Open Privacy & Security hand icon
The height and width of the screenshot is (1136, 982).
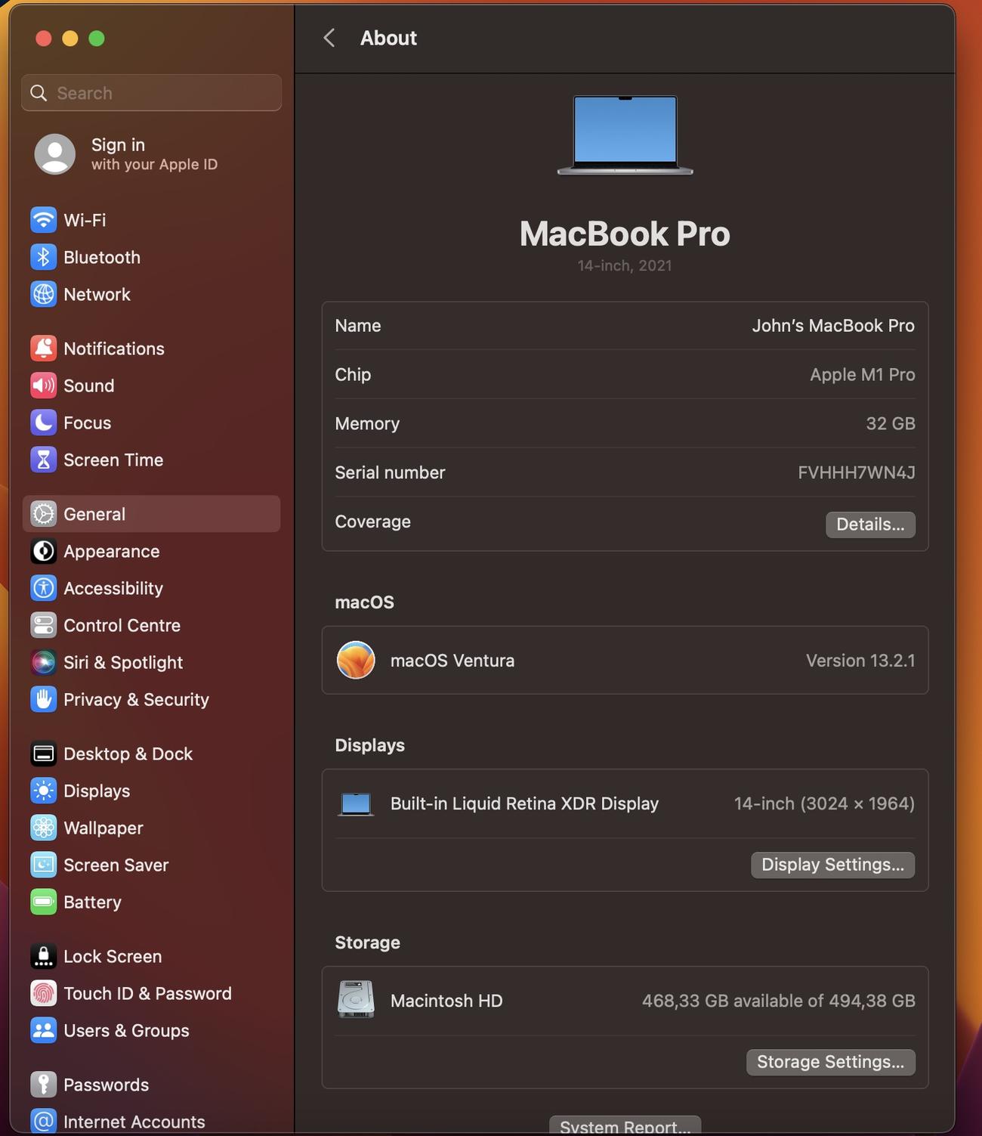[x=43, y=699]
